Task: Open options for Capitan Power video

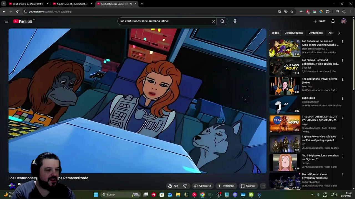Action: pos(342,137)
